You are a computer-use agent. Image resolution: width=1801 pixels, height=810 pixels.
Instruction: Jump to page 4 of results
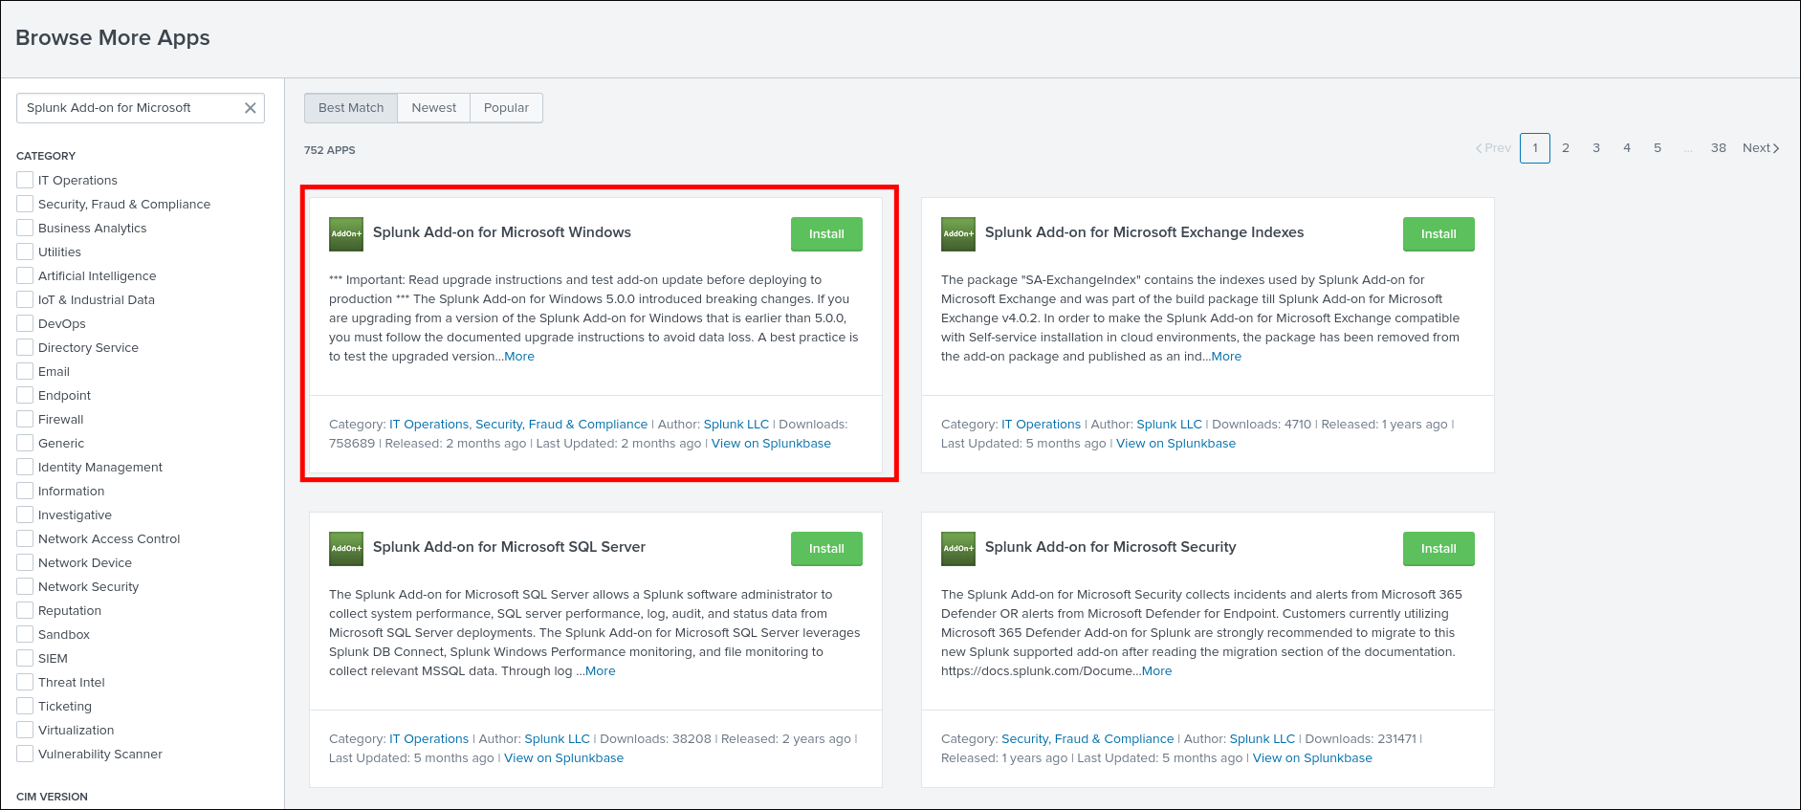[x=1627, y=148]
